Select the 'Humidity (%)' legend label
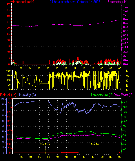The height and width of the screenshot is (161, 135). point(28,95)
